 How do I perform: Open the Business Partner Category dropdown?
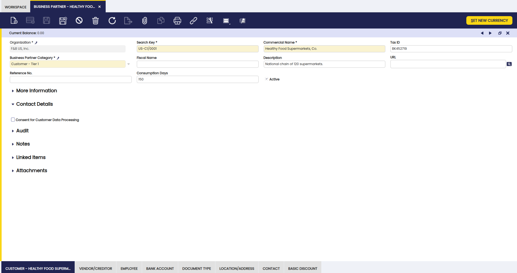click(x=129, y=64)
